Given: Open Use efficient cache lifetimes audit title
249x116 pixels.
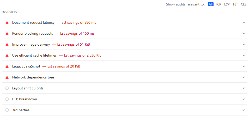Looking at the screenshot, I should coord(34,56).
